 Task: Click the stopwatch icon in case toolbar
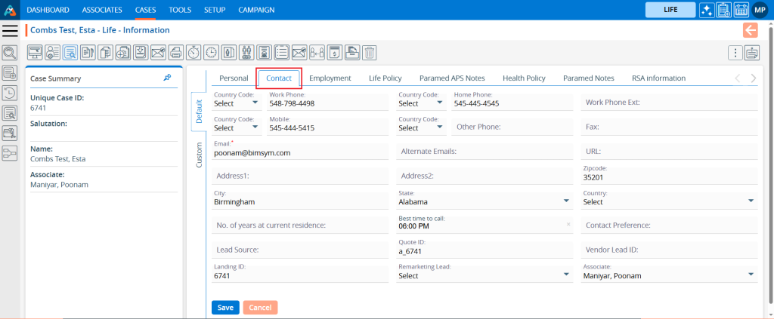point(193,52)
